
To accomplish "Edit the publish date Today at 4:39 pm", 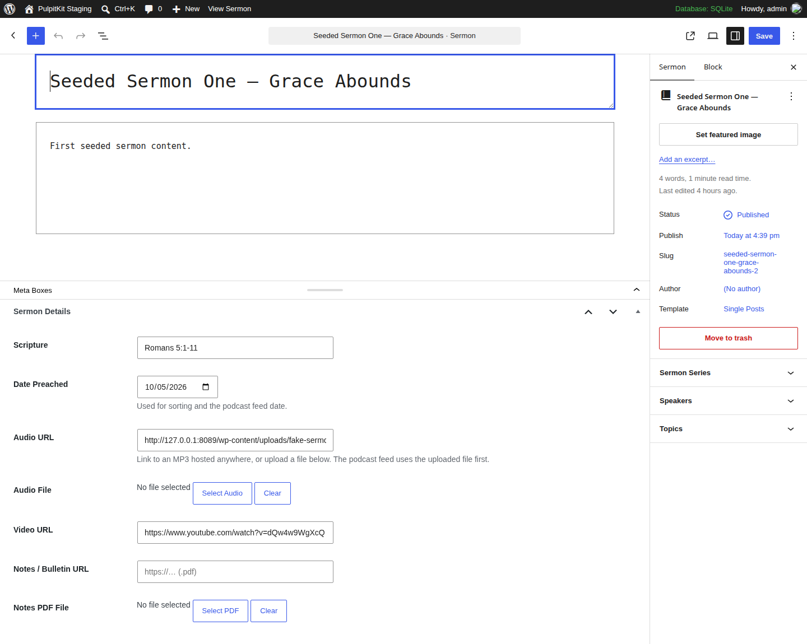I will tap(752, 236).
